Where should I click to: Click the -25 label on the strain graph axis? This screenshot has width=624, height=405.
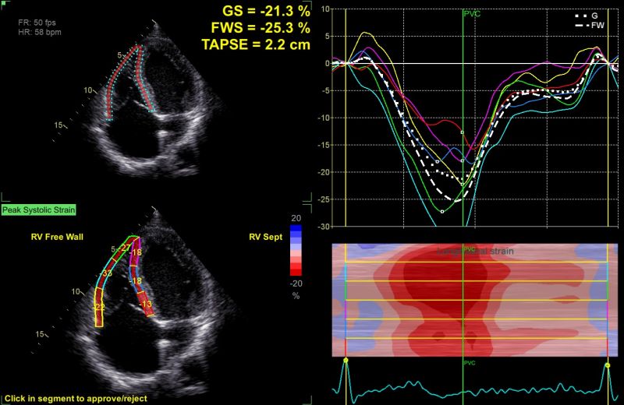(x=323, y=199)
